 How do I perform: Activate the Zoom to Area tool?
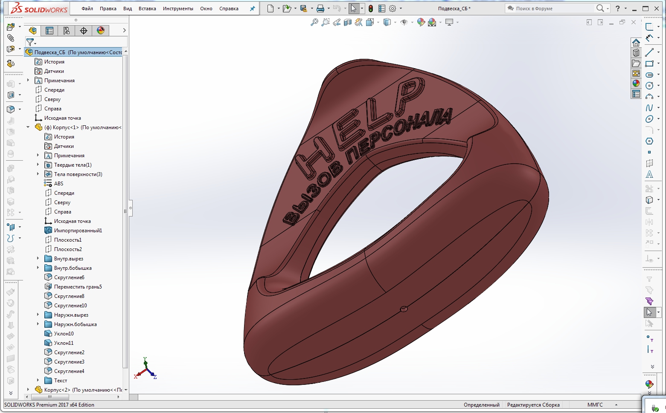click(x=325, y=22)
